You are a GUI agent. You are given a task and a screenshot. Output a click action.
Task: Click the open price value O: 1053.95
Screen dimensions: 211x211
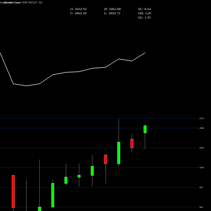[78, 9]
